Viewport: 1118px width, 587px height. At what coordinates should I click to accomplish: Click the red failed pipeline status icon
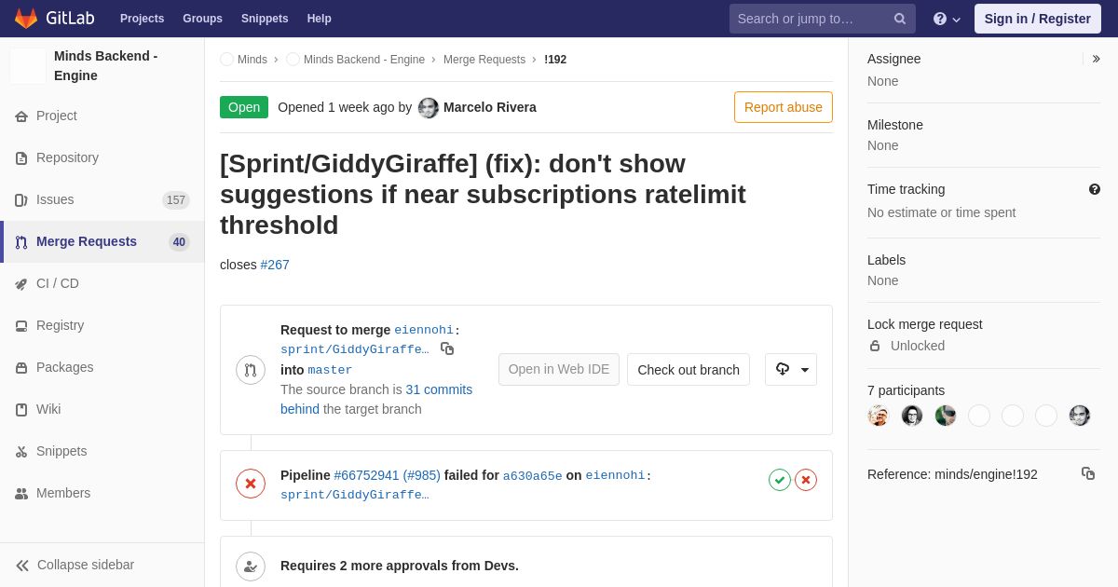coord(251,484)
